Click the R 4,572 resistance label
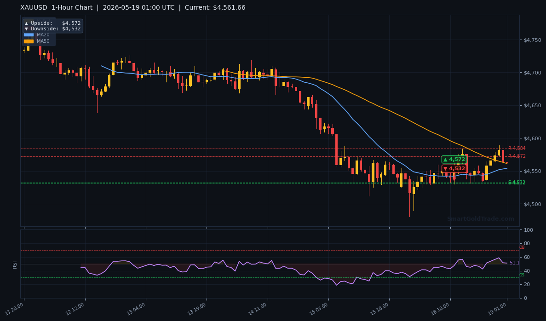The height and width of the screenshot is (321, 546). pyautogui.click(x=517, y=156)
